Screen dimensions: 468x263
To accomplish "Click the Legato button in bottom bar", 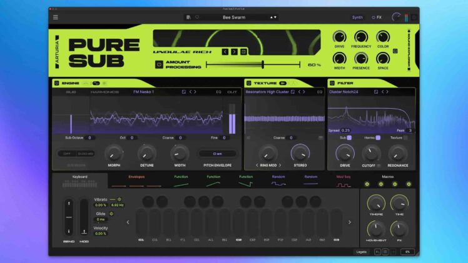I will tap(361, 252).
